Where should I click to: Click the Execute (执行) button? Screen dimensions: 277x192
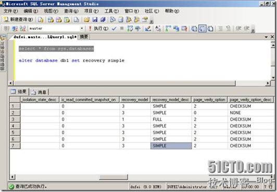click(x=98, y=28)
